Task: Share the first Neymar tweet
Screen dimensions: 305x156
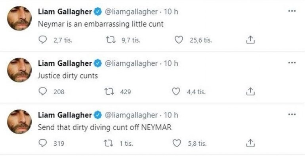Action: pos(250,40)
